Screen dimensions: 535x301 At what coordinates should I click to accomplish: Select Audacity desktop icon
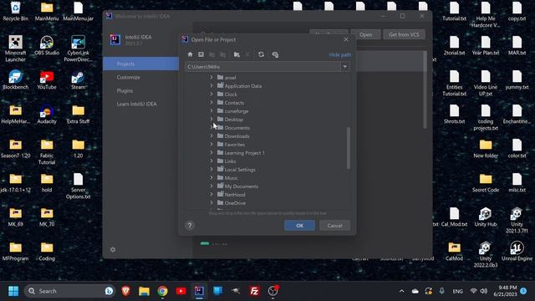(47, 115)
